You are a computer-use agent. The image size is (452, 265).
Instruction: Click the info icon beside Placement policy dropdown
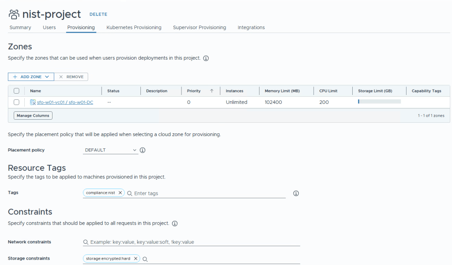tap(143, 150)
